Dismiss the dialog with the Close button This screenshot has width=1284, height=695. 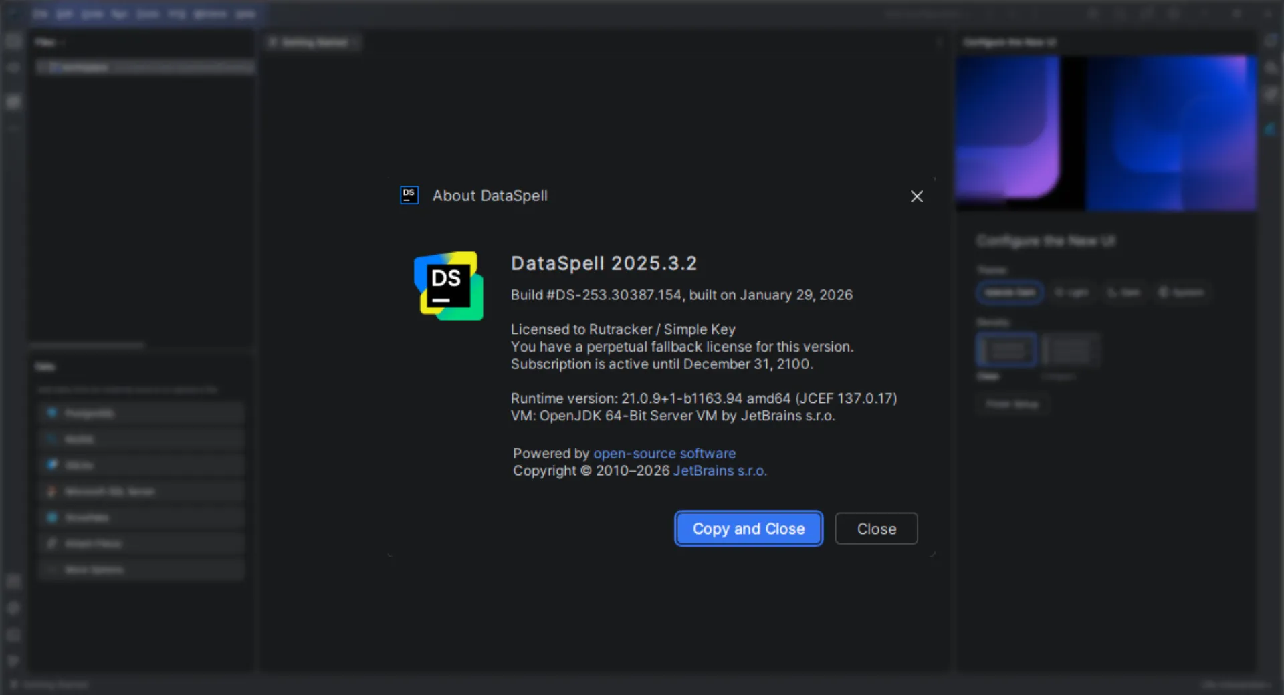coord(876,529)
